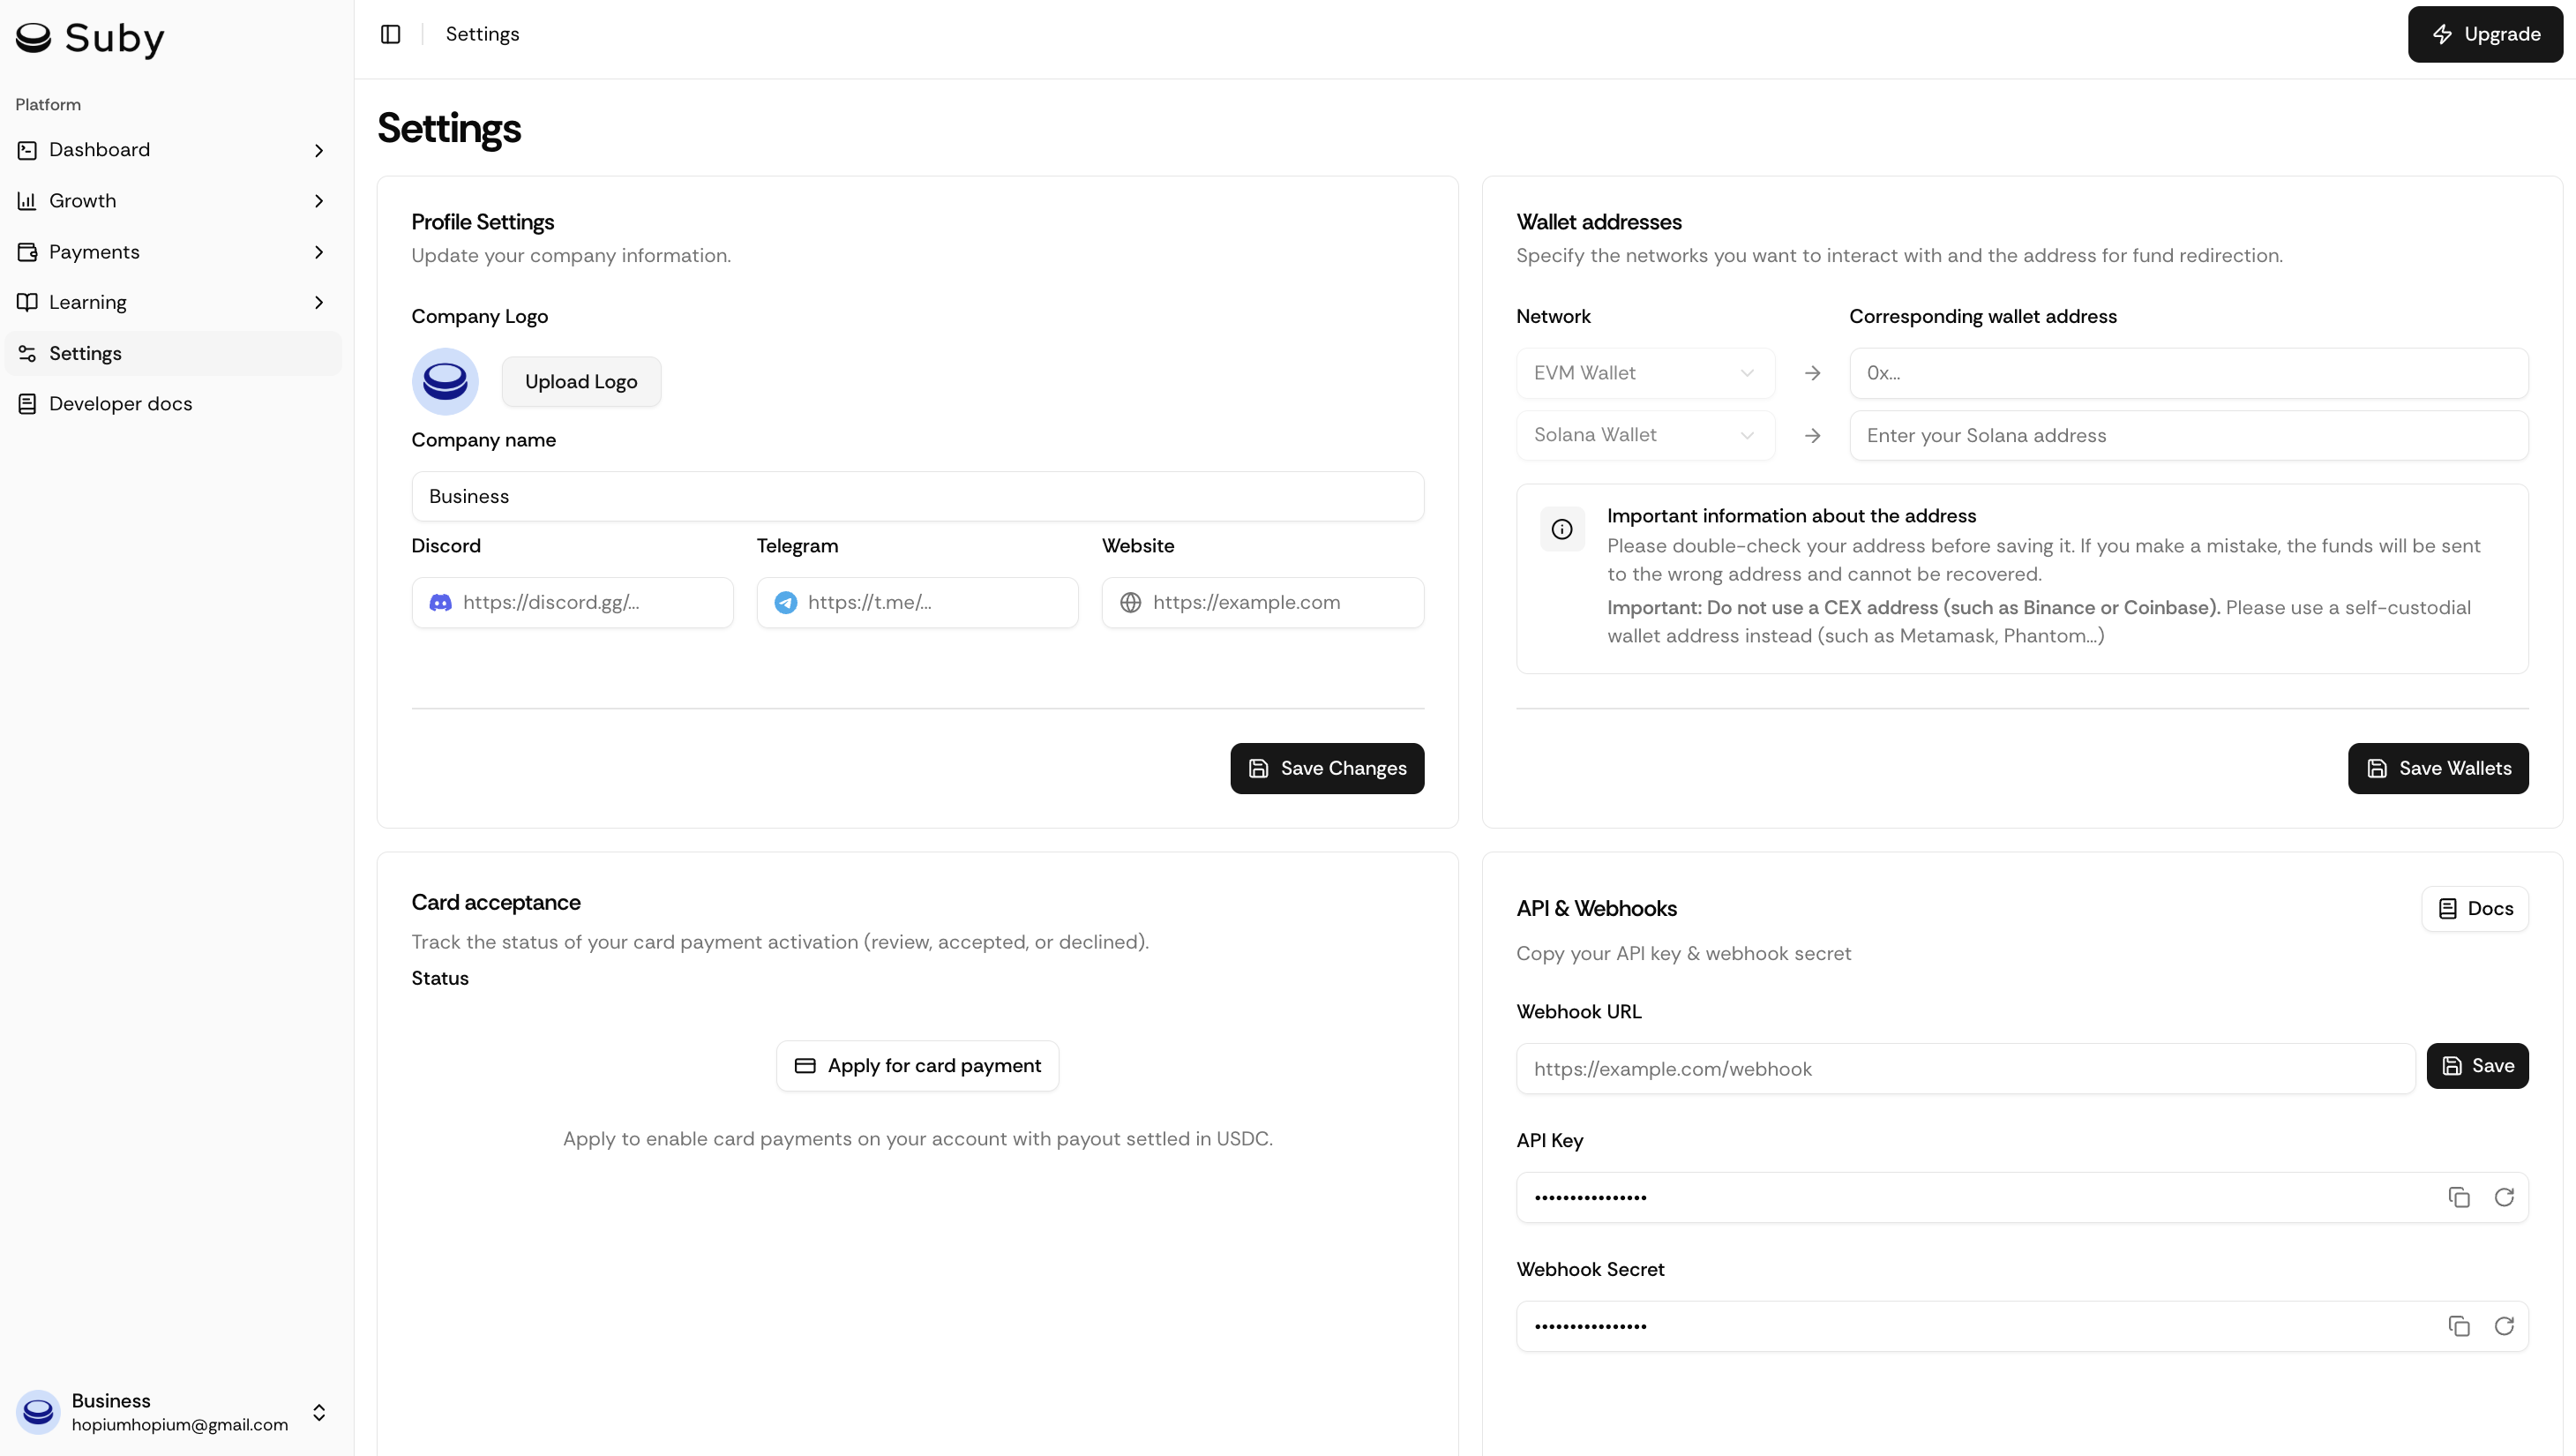
Task: Regenerate the Webhook Secret
Action: tap(2504, 1326)
